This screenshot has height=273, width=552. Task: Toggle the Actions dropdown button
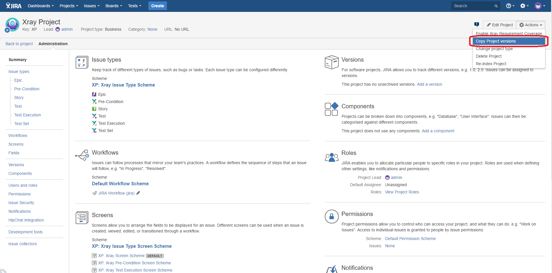click(x=531, y=25)
